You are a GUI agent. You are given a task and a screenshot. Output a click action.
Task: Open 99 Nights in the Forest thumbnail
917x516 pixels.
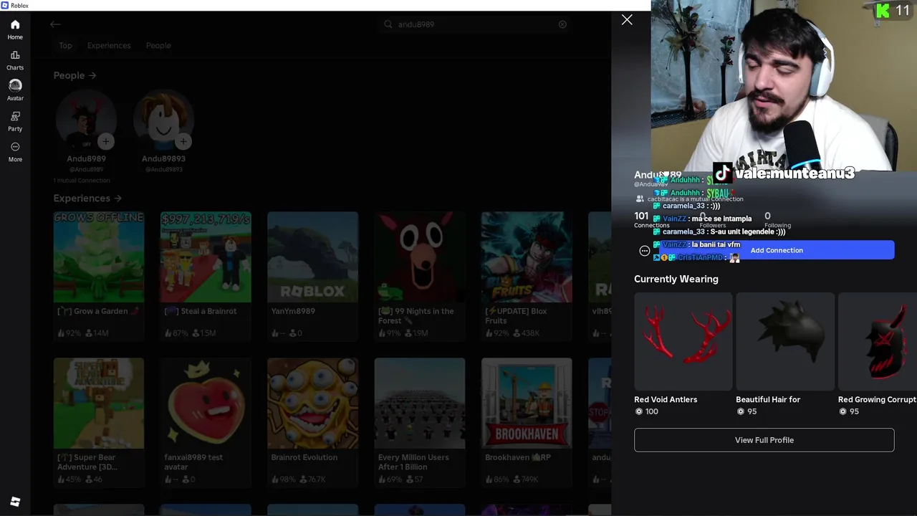pos(420,257)
